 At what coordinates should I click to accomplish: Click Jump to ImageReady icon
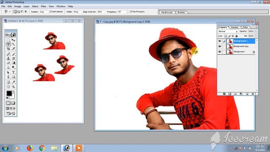(x=11, y=114)
